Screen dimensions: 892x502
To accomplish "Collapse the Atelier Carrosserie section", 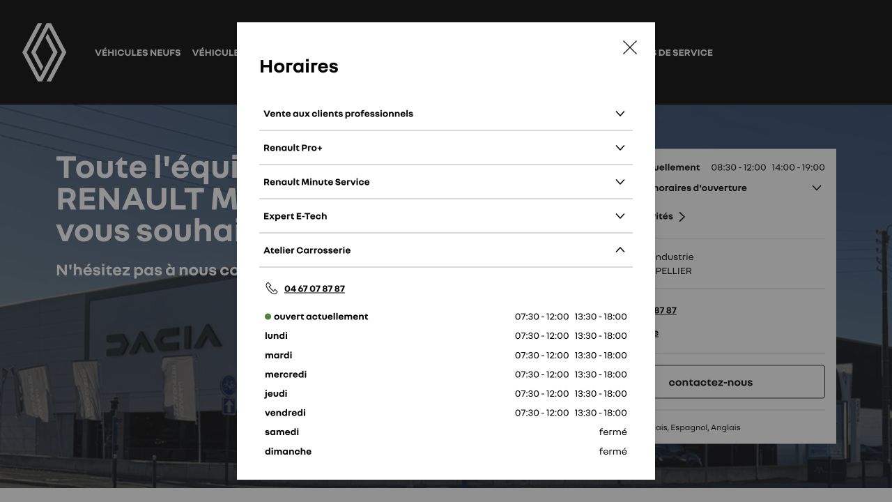I will point(446,250).
